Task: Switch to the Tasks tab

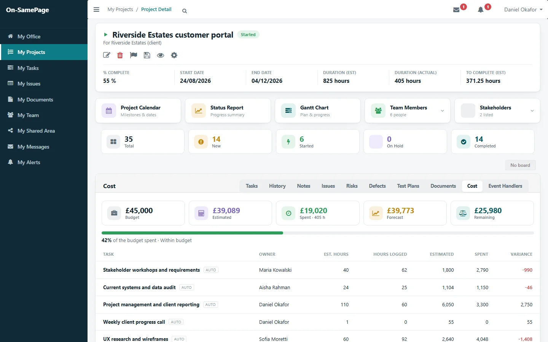Action: [252, 186]
